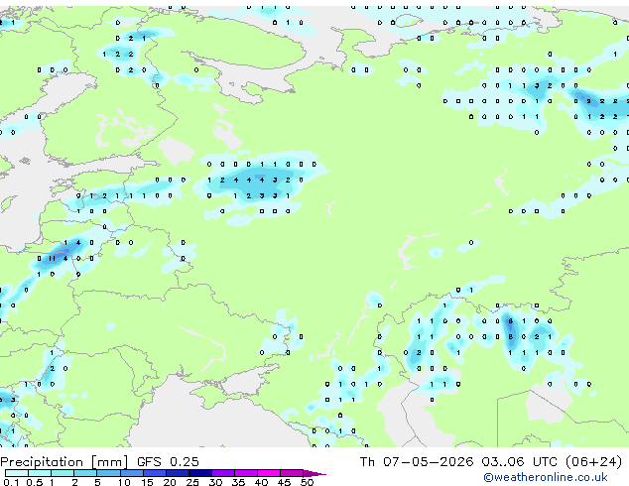Click the '10' legend scale label
This screenshot has width=629, height=486.
point(124,482)
